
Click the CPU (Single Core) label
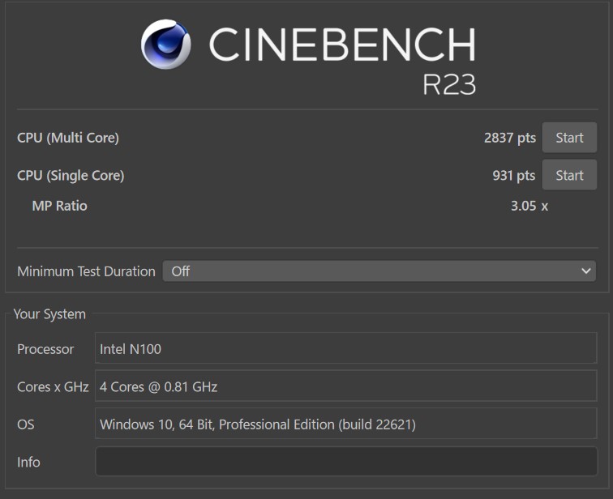pyautogui.click(x=71, y=176)
